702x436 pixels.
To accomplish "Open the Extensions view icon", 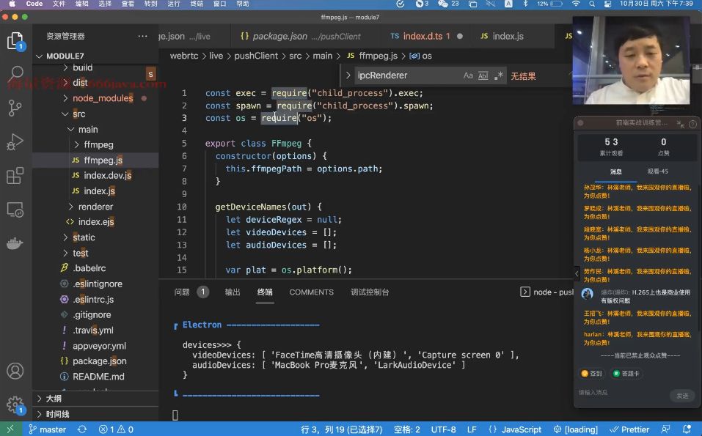I will point(15,176).
